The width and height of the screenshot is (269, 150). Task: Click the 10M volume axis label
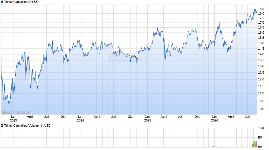[x=261, y=128]
